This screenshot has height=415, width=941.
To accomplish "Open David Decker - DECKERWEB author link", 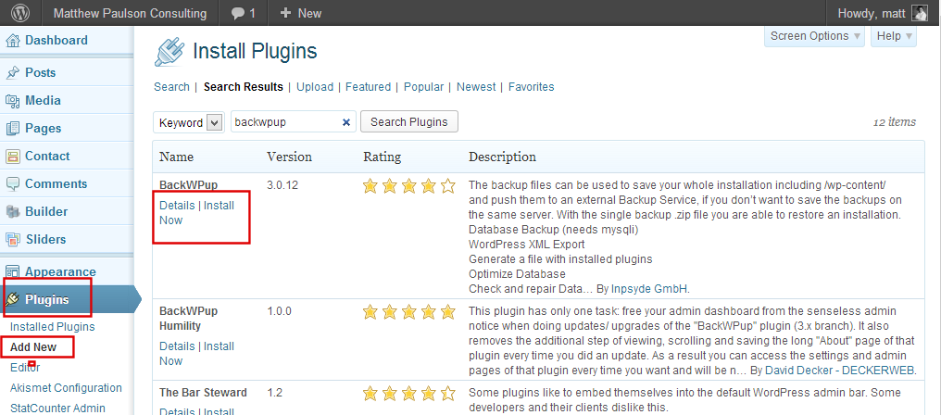I will point(839,371).
